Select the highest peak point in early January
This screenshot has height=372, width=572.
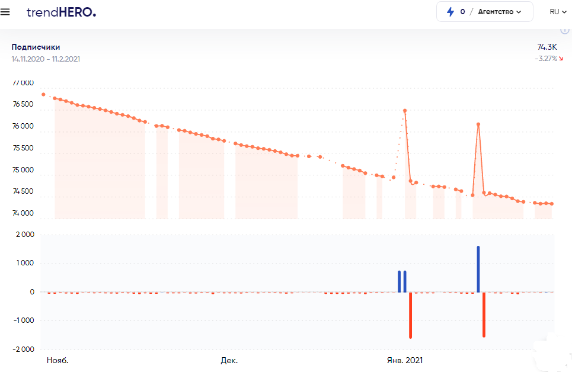(x=405, y=111)
